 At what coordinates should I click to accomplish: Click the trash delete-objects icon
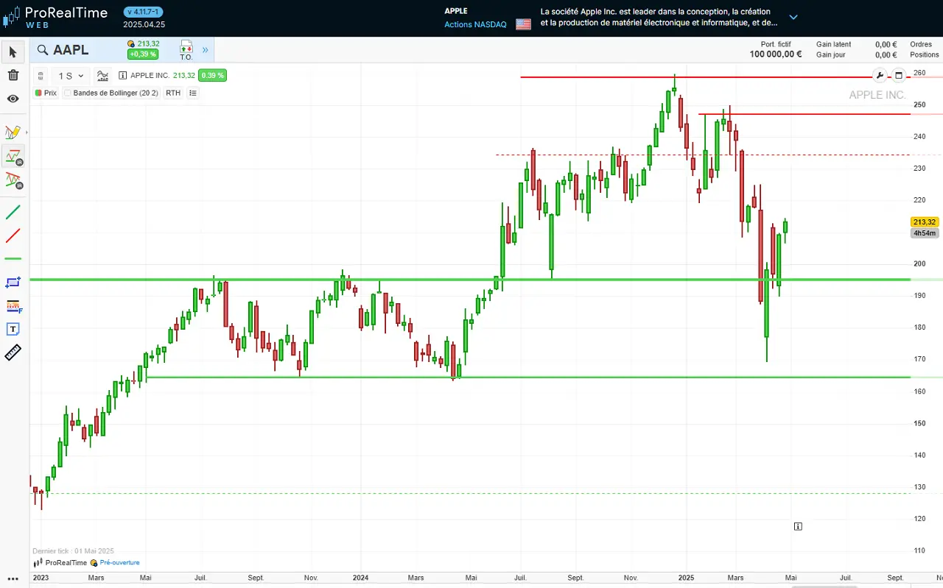pos(13,75)
